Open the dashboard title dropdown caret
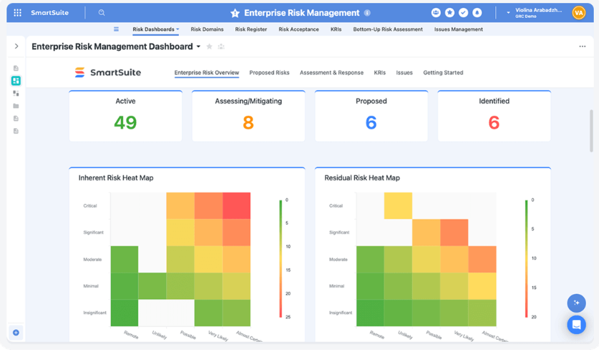Viewport: 599px width, 352px height. coord(198,47)
